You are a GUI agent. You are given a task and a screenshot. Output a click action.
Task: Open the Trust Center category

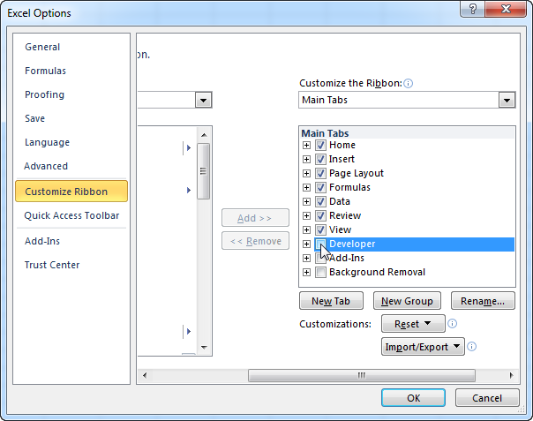52,265
